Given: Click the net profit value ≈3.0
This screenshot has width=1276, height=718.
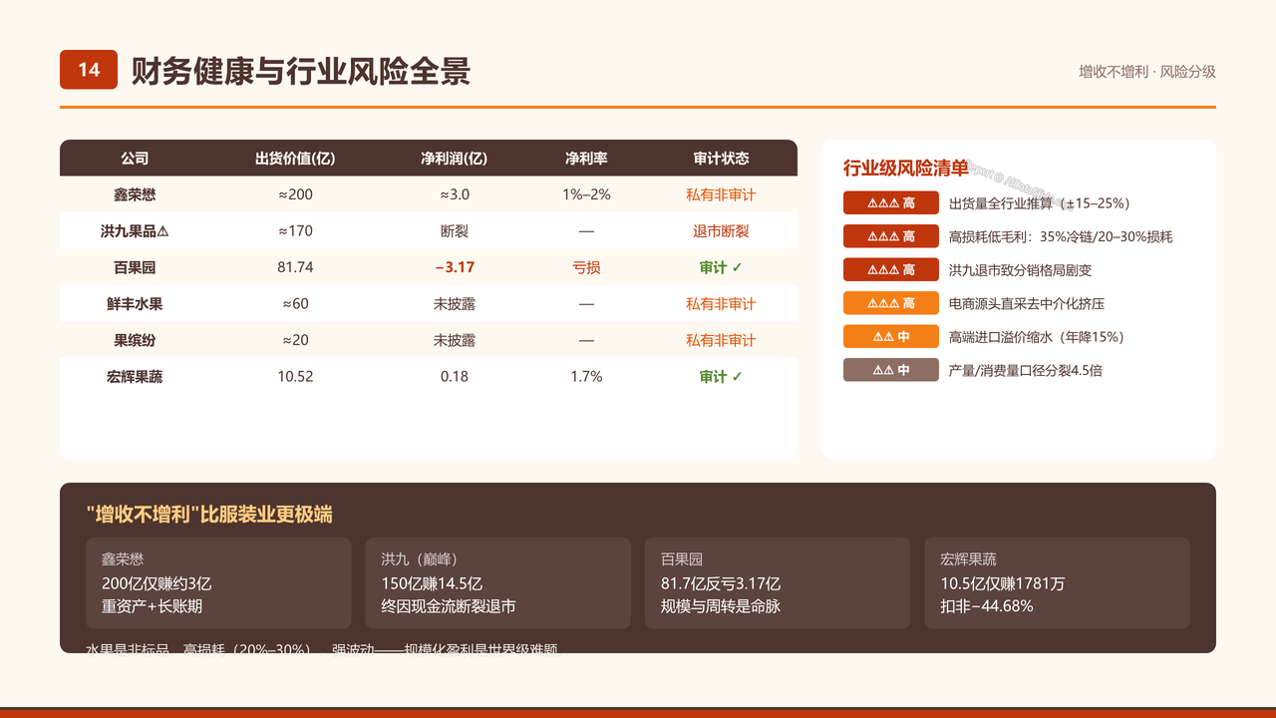Looking at the screenshot, I should (454, 194).
